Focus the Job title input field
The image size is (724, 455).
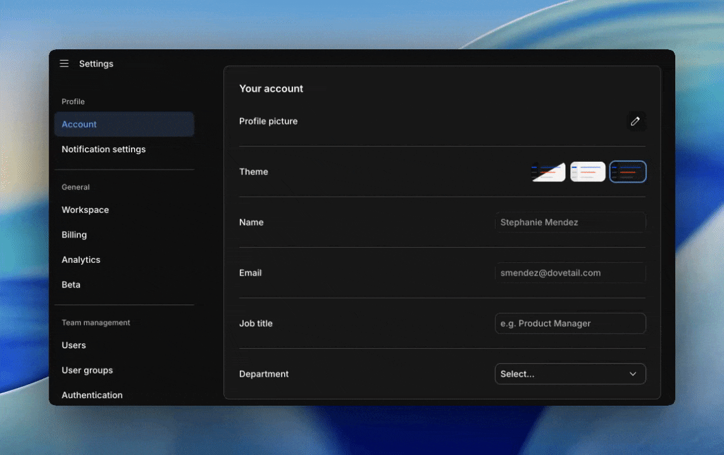[x=570, y=323]
